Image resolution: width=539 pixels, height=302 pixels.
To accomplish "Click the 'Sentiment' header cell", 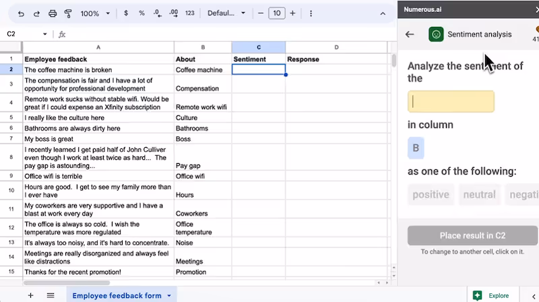I will pyautogui.click(x=259, y=59).
